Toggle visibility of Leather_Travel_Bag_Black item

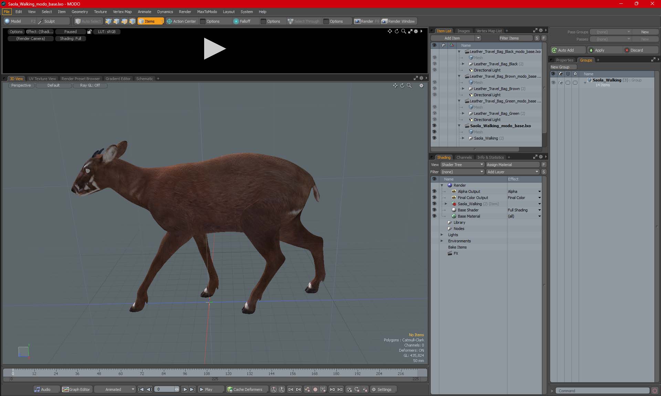click(x=434, y=64)
